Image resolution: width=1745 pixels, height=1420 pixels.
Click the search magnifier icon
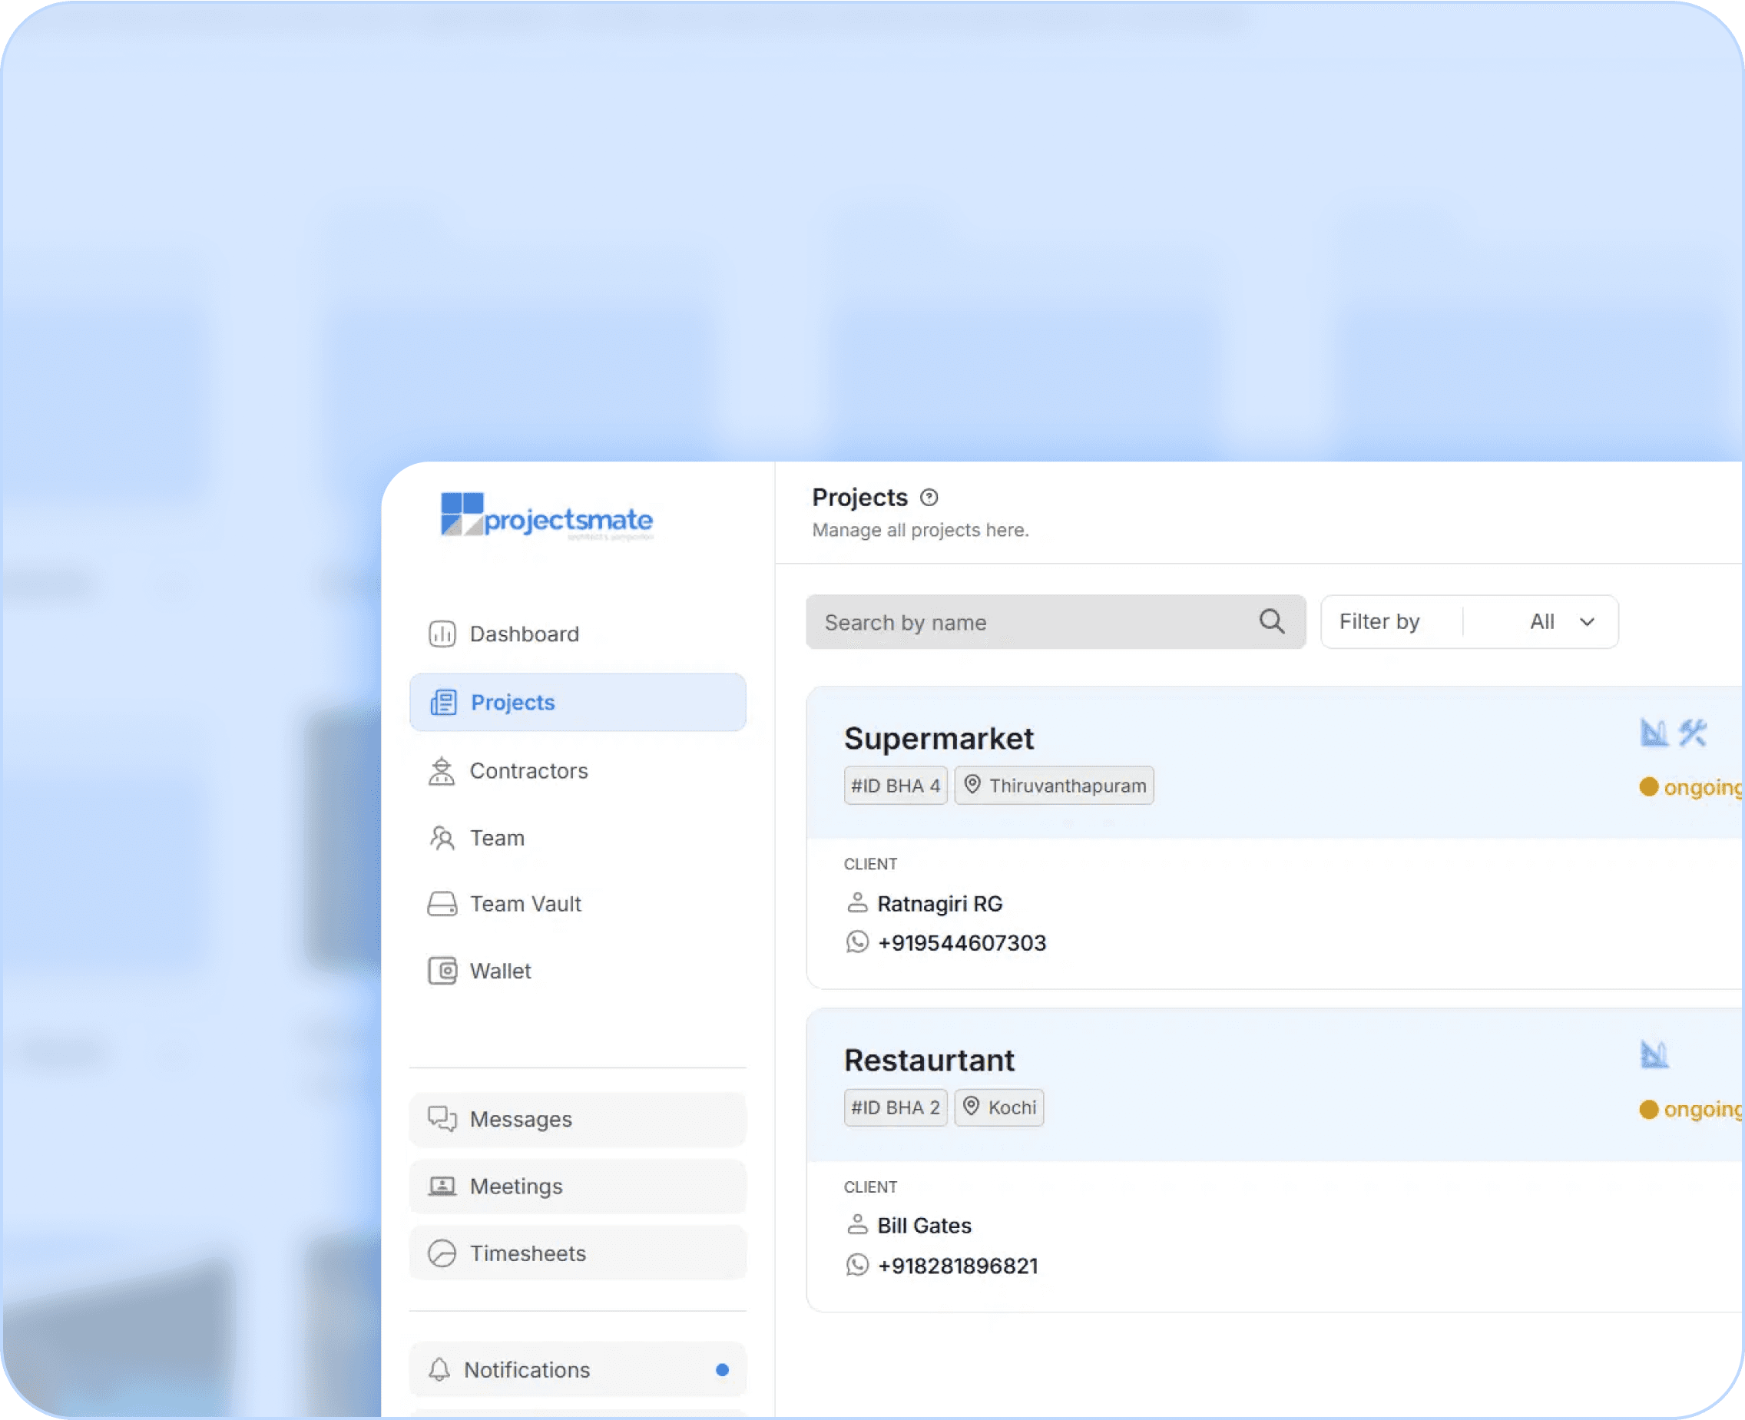coord(1271,621)
